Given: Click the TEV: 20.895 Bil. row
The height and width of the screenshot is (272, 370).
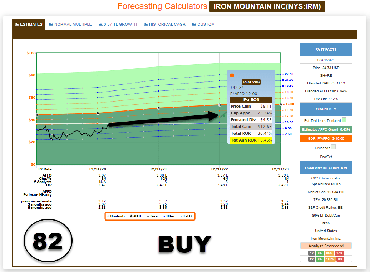Looking at the screenshot, I should [x=326, y=199].
